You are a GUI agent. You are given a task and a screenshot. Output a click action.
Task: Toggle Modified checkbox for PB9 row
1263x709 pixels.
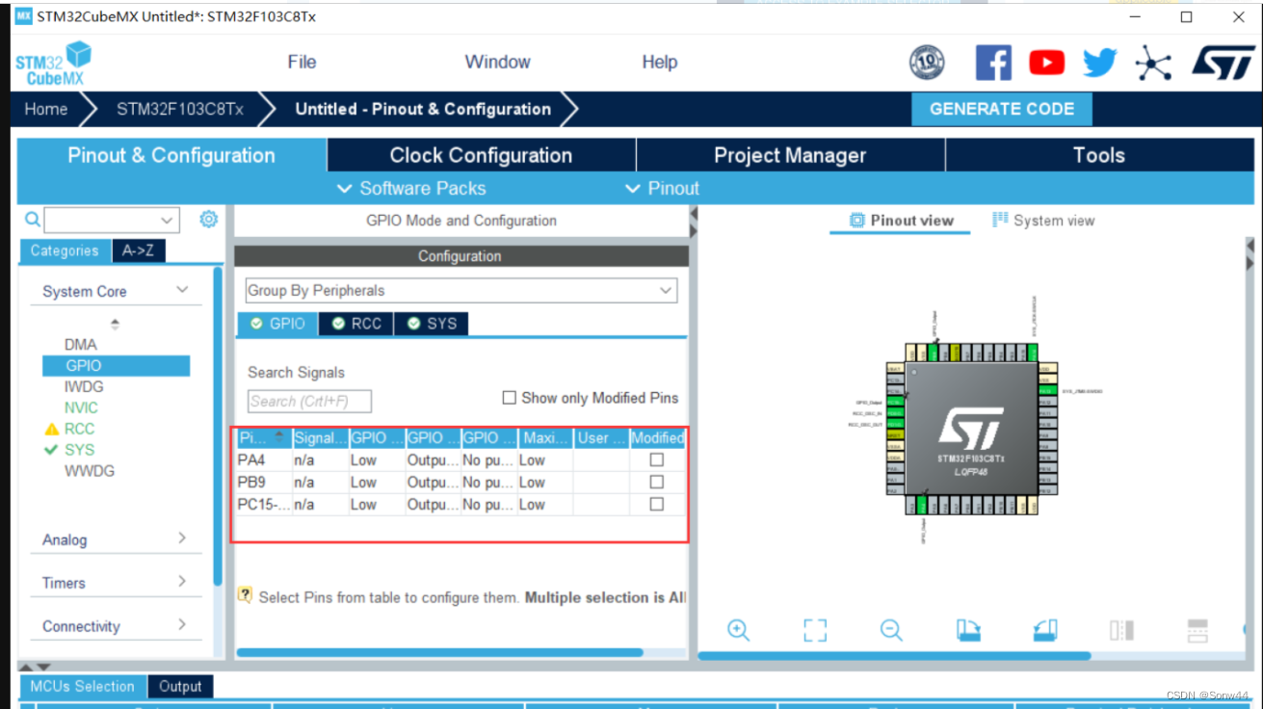coord(657,482)
